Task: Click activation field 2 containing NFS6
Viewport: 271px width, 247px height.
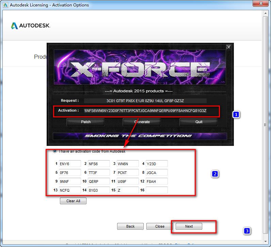Action: tap(99, 164)
